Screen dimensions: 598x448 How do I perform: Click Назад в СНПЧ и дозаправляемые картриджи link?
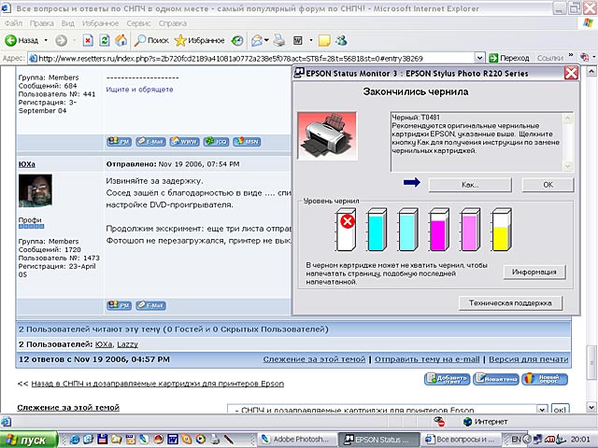[158, 384]
